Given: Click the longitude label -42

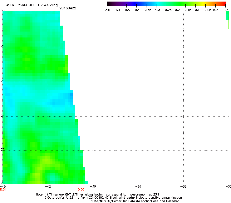Looking at the screenshot, I should tap(48, 186).
